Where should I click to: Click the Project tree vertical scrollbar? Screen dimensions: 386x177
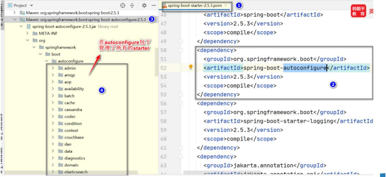coord(156,62)
